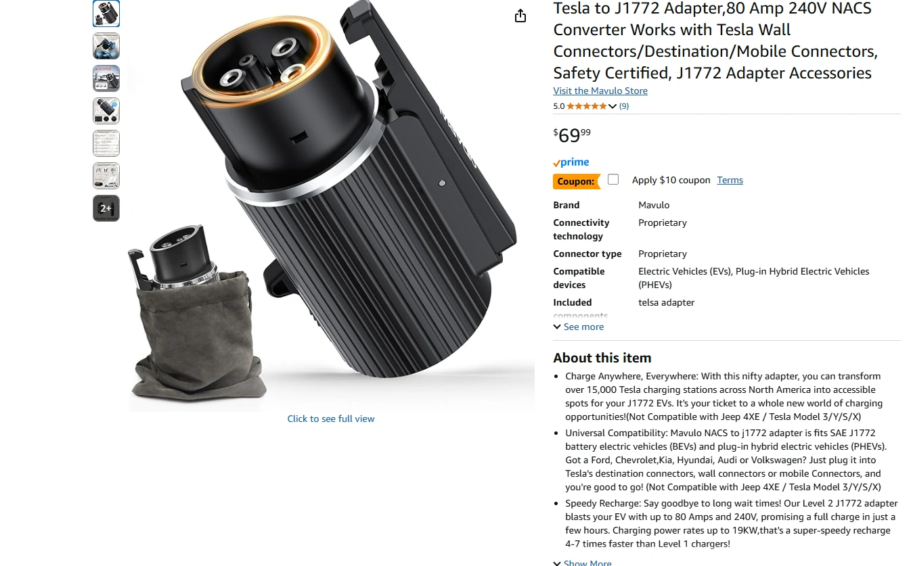Open the 9 customer reviews link
This screenshot has width=911, height=566.
[624, 106]
